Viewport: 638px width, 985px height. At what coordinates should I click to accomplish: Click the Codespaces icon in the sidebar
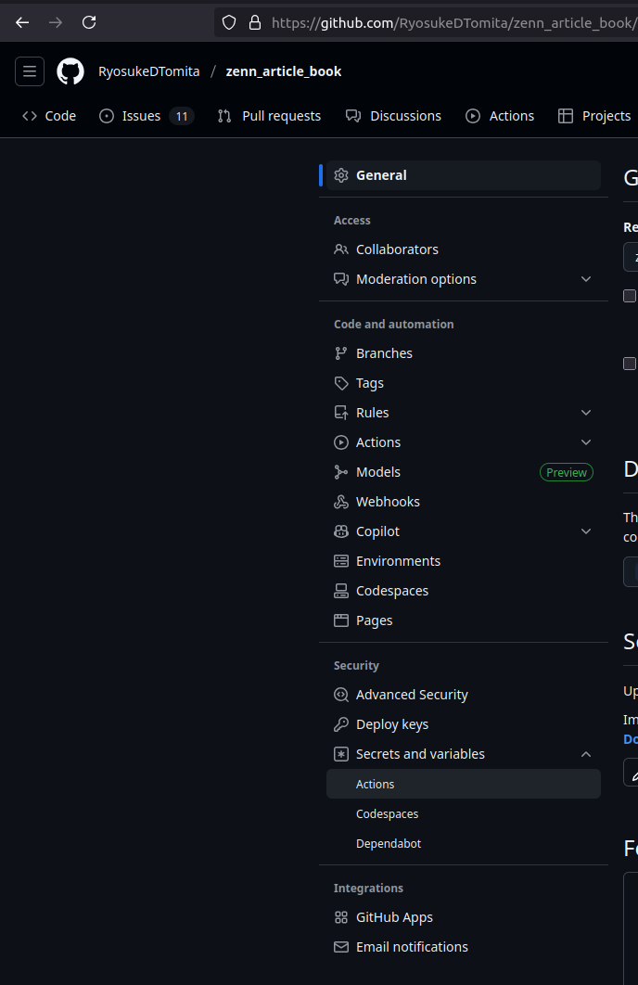[x=341, y=590]
